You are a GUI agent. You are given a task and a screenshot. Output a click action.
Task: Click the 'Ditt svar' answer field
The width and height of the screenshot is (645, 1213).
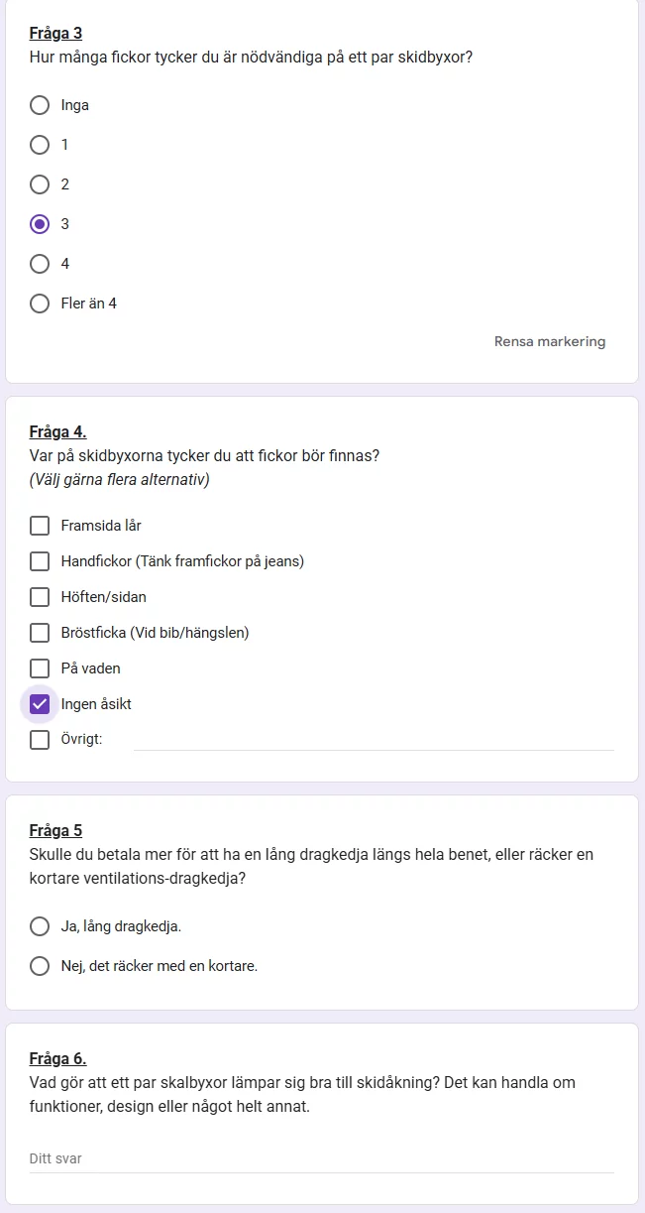[321, 1158]
